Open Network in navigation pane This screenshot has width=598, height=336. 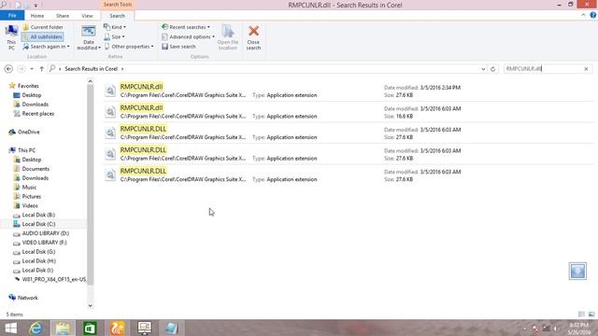coord(27,298)
